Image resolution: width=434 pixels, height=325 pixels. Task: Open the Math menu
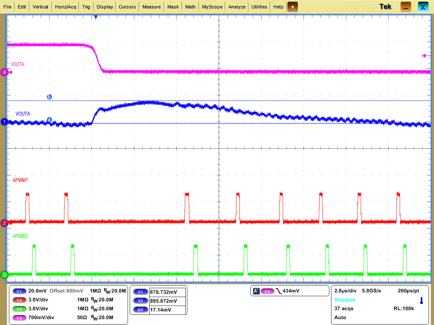pyautogui.click(x=190, y=6)
